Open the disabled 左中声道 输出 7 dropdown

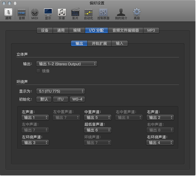(x=35, y=130)
